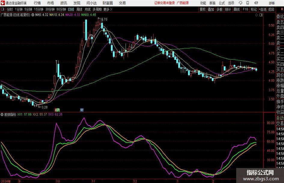Click the 游客 guest account label
Screen dimensions: 284x183
coord(272,3)
